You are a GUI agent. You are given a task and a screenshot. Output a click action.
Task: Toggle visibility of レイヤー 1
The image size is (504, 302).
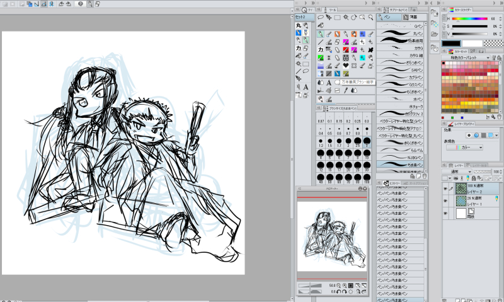click(x=445, y=200)
